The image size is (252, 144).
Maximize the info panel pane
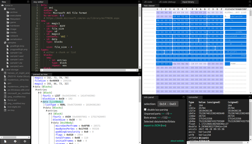coord(184,97)
